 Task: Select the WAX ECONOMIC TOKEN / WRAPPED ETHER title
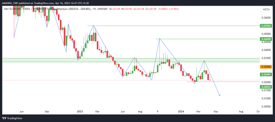point(28,9)
